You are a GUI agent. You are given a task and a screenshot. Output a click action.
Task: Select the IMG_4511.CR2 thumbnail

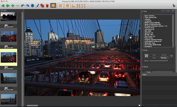coord(9,36)
